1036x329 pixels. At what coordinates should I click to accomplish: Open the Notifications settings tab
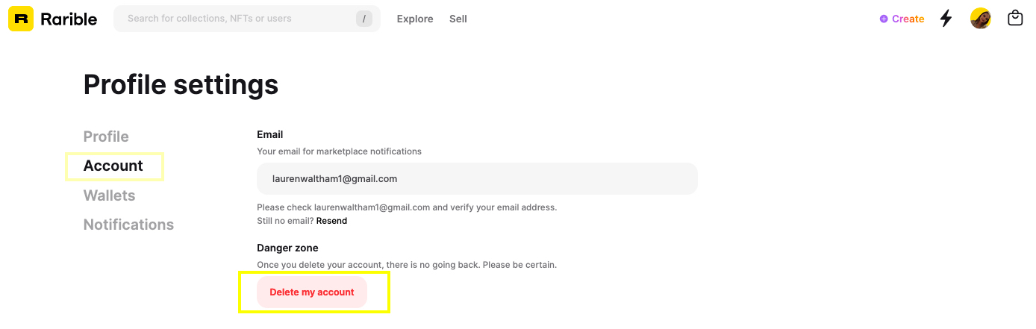coord(128,225)
